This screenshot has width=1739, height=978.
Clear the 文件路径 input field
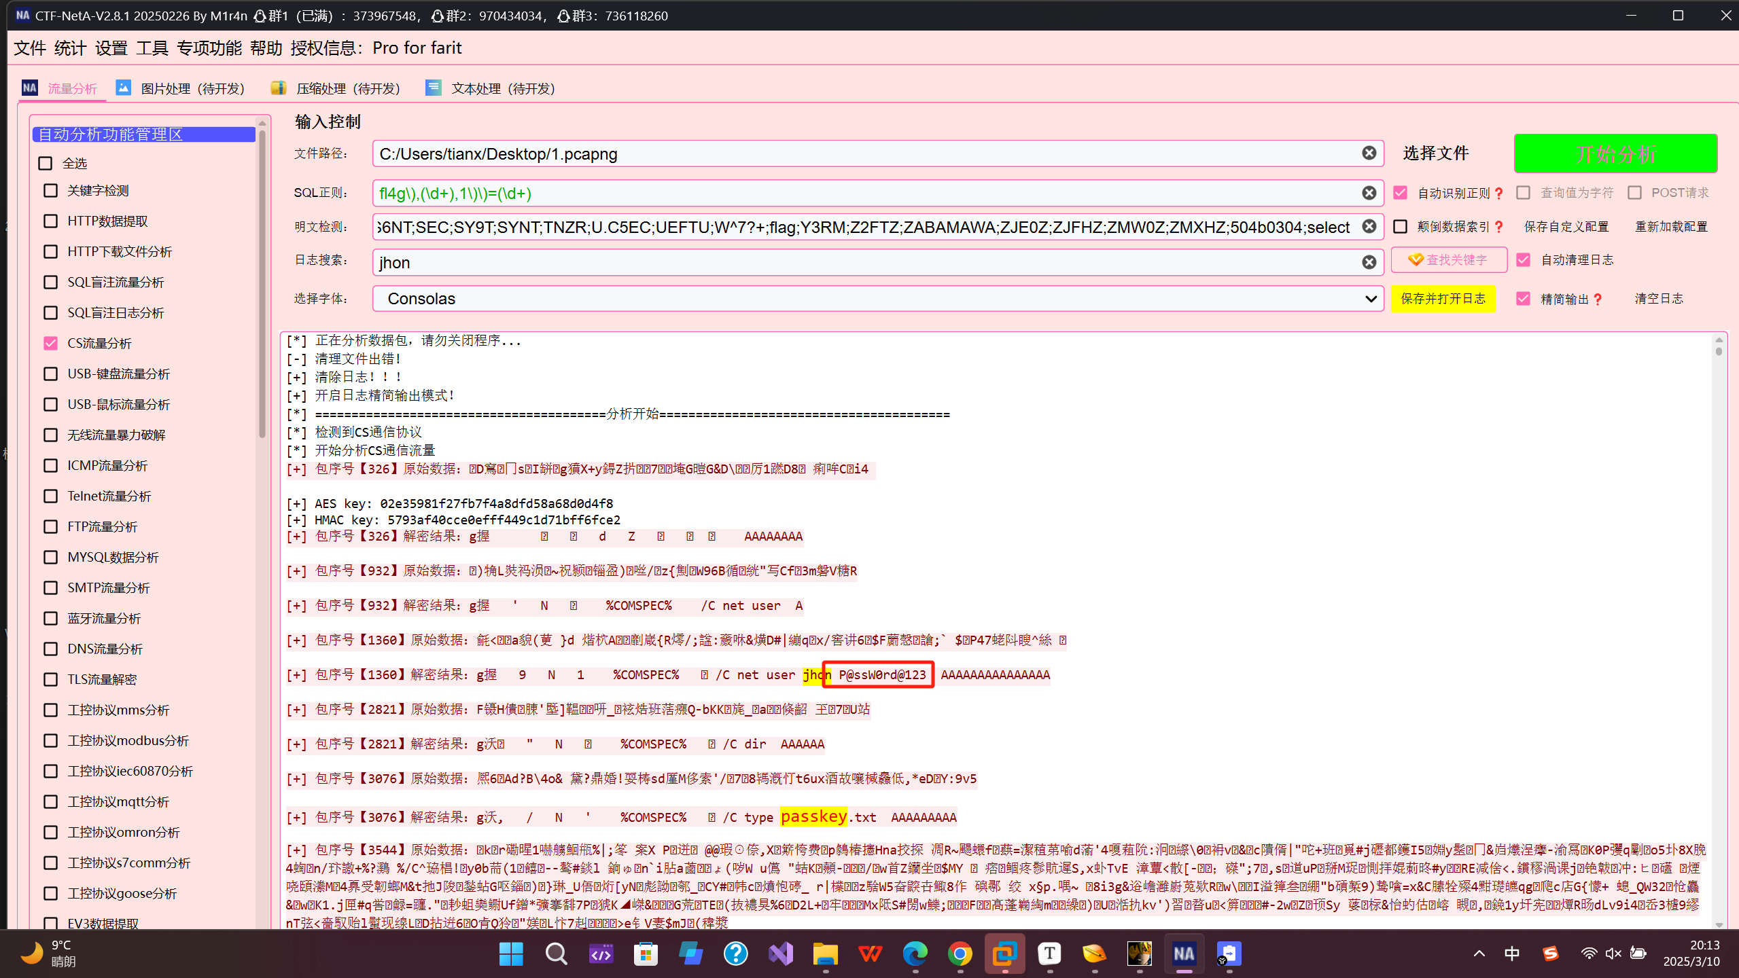[1369, 153]
